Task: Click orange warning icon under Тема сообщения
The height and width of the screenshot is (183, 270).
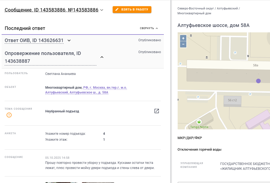Action: tap(9, 115)
